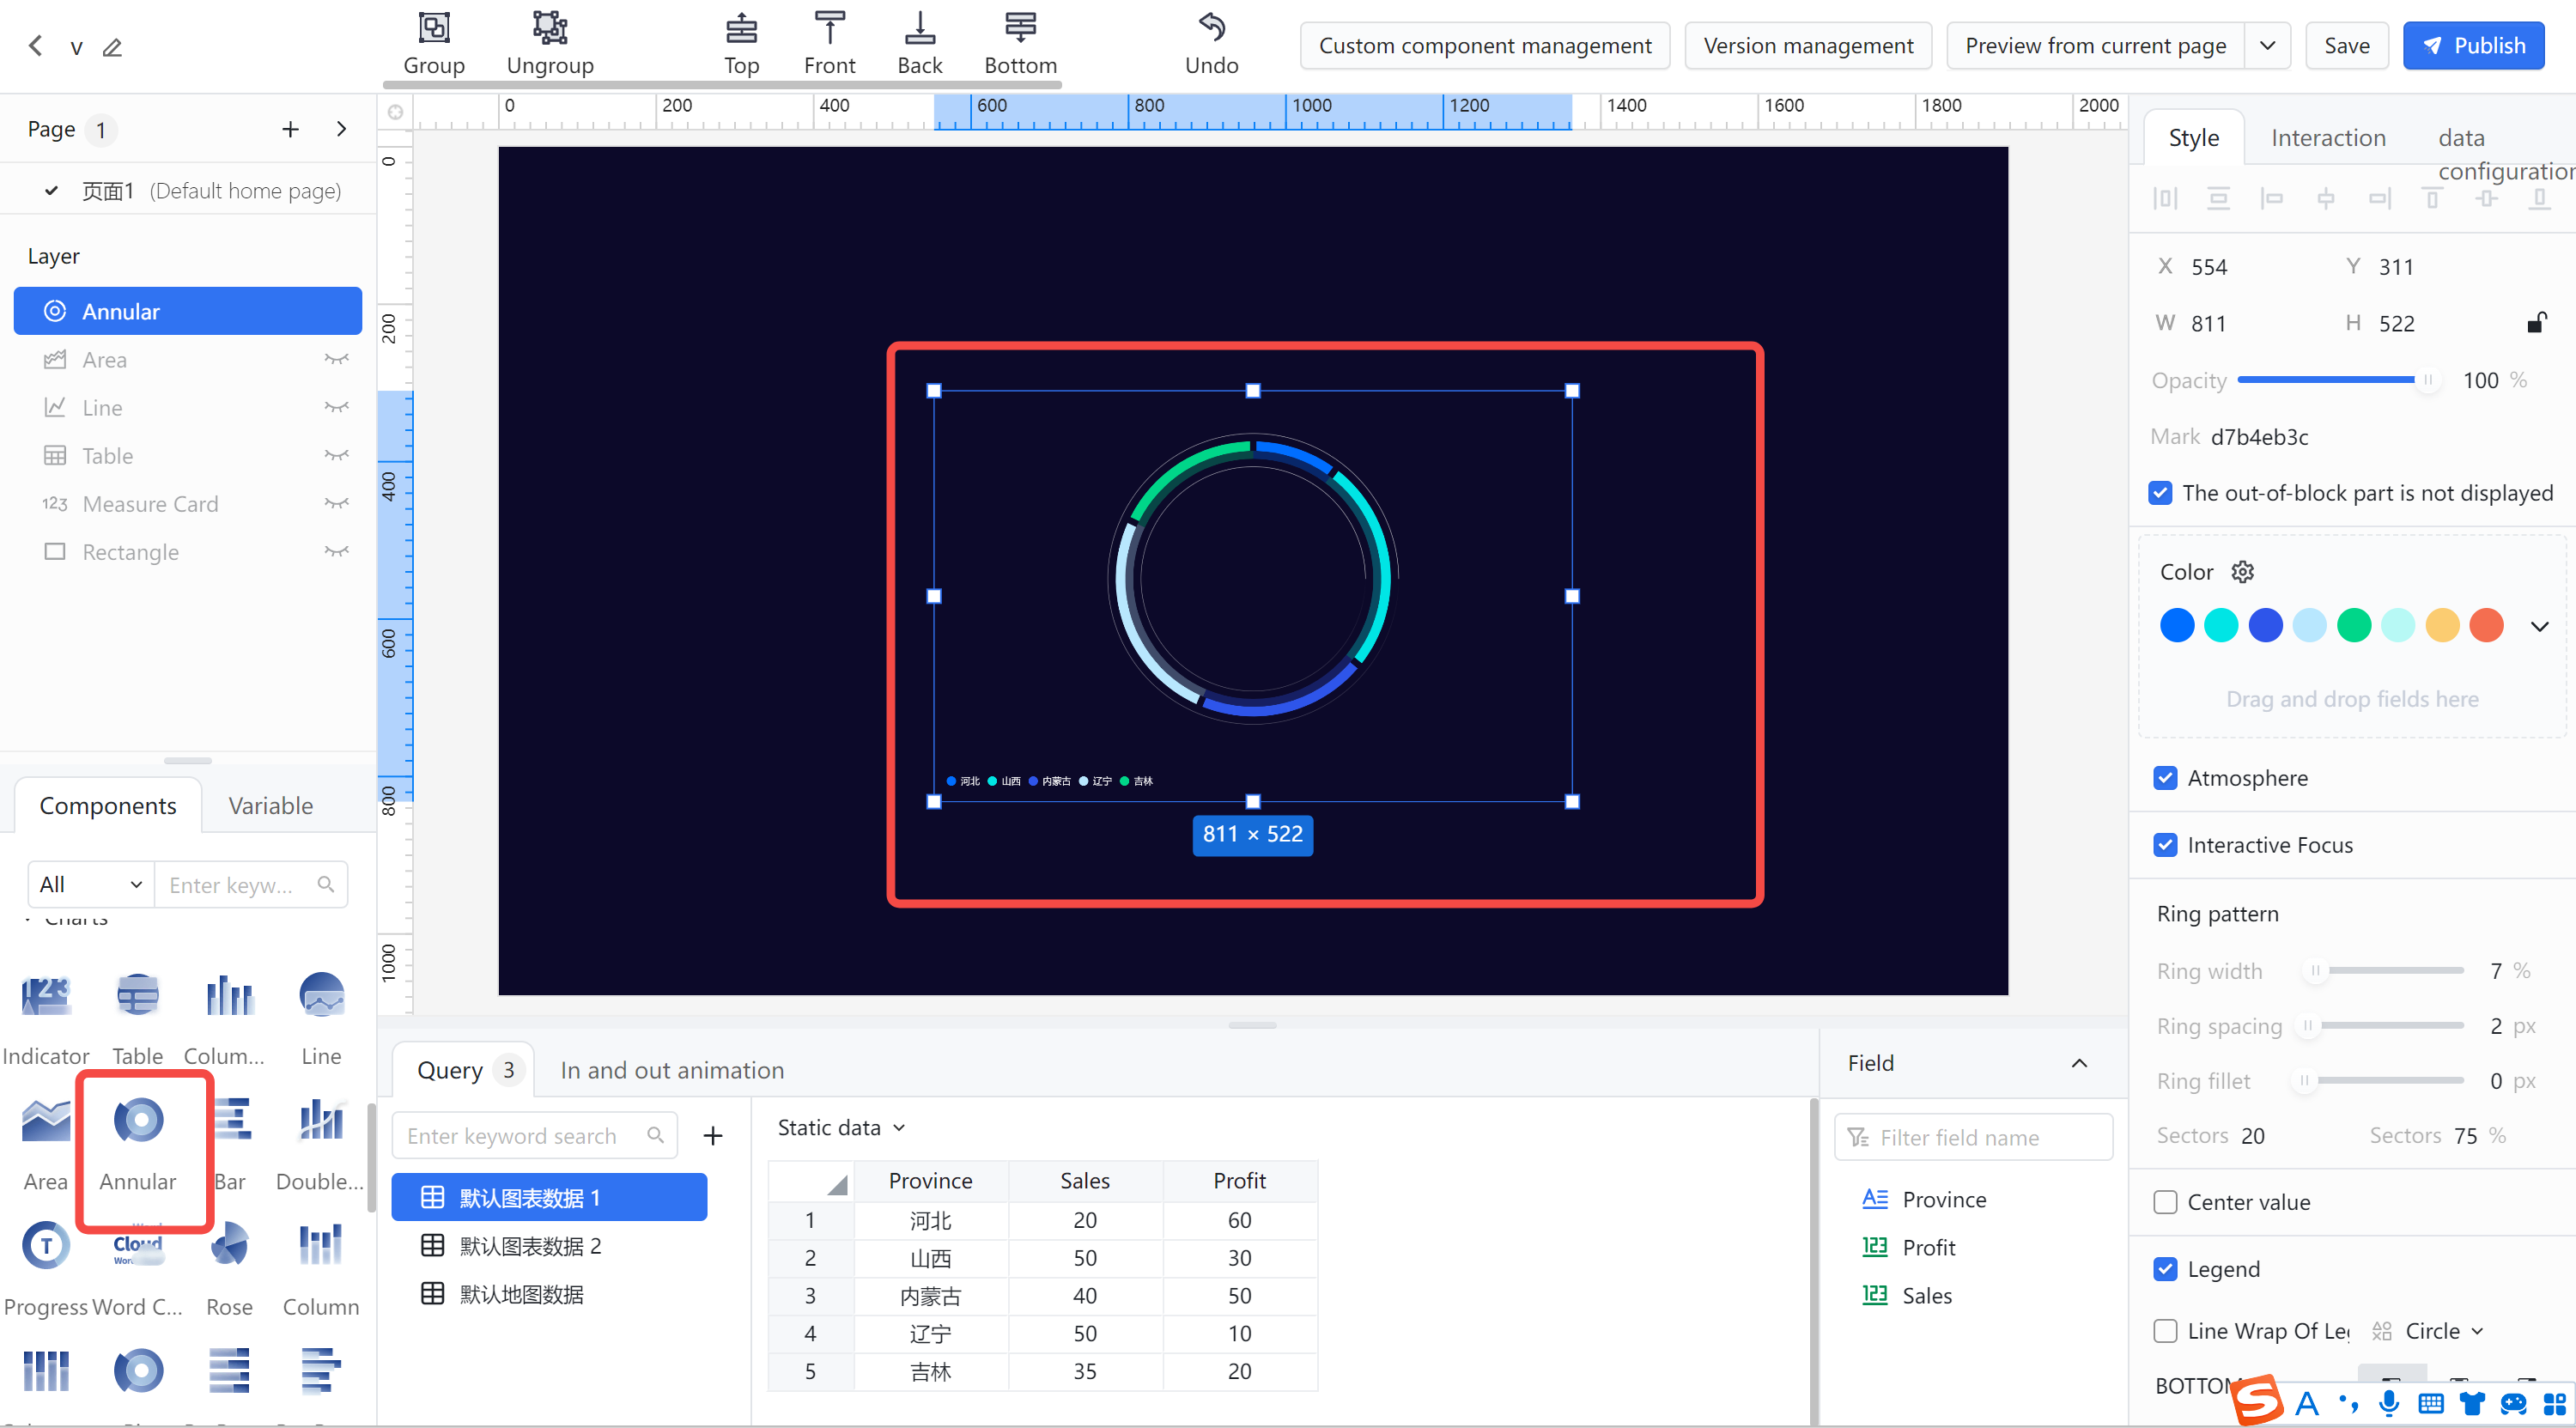Bring layer one step Front
This screenshot has width=2576, height=1428.
(x=829, y=44)
